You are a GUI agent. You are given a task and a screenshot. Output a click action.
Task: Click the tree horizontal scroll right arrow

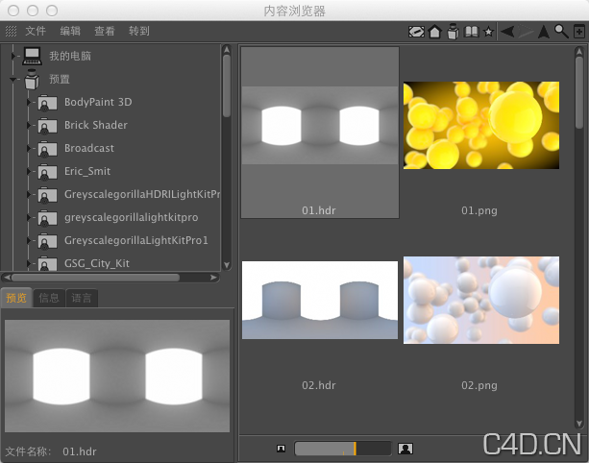click(x=213, y=278)
